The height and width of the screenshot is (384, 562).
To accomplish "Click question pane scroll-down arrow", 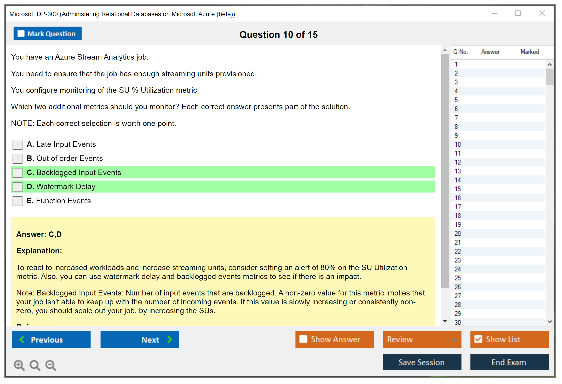I will (x=445, y=321).
